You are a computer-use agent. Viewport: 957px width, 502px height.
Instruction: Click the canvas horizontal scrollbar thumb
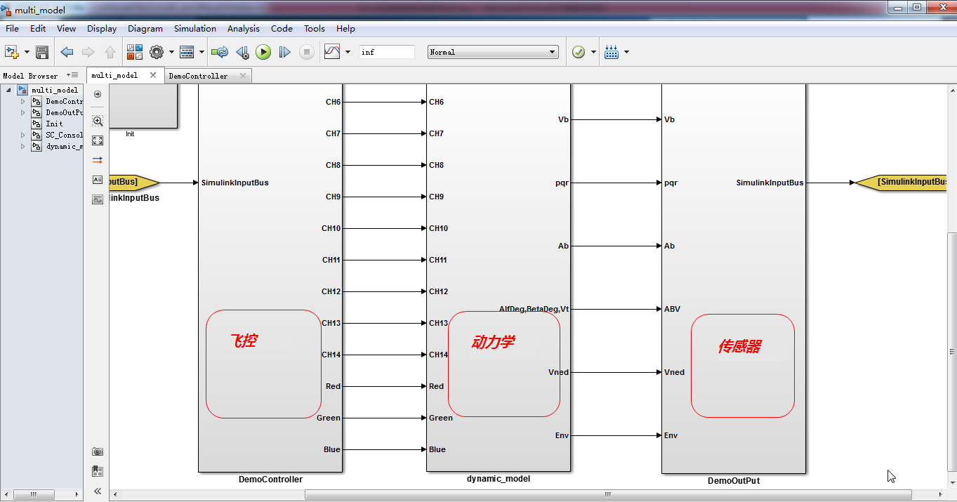pyautogui.click(x=607, y=494)
